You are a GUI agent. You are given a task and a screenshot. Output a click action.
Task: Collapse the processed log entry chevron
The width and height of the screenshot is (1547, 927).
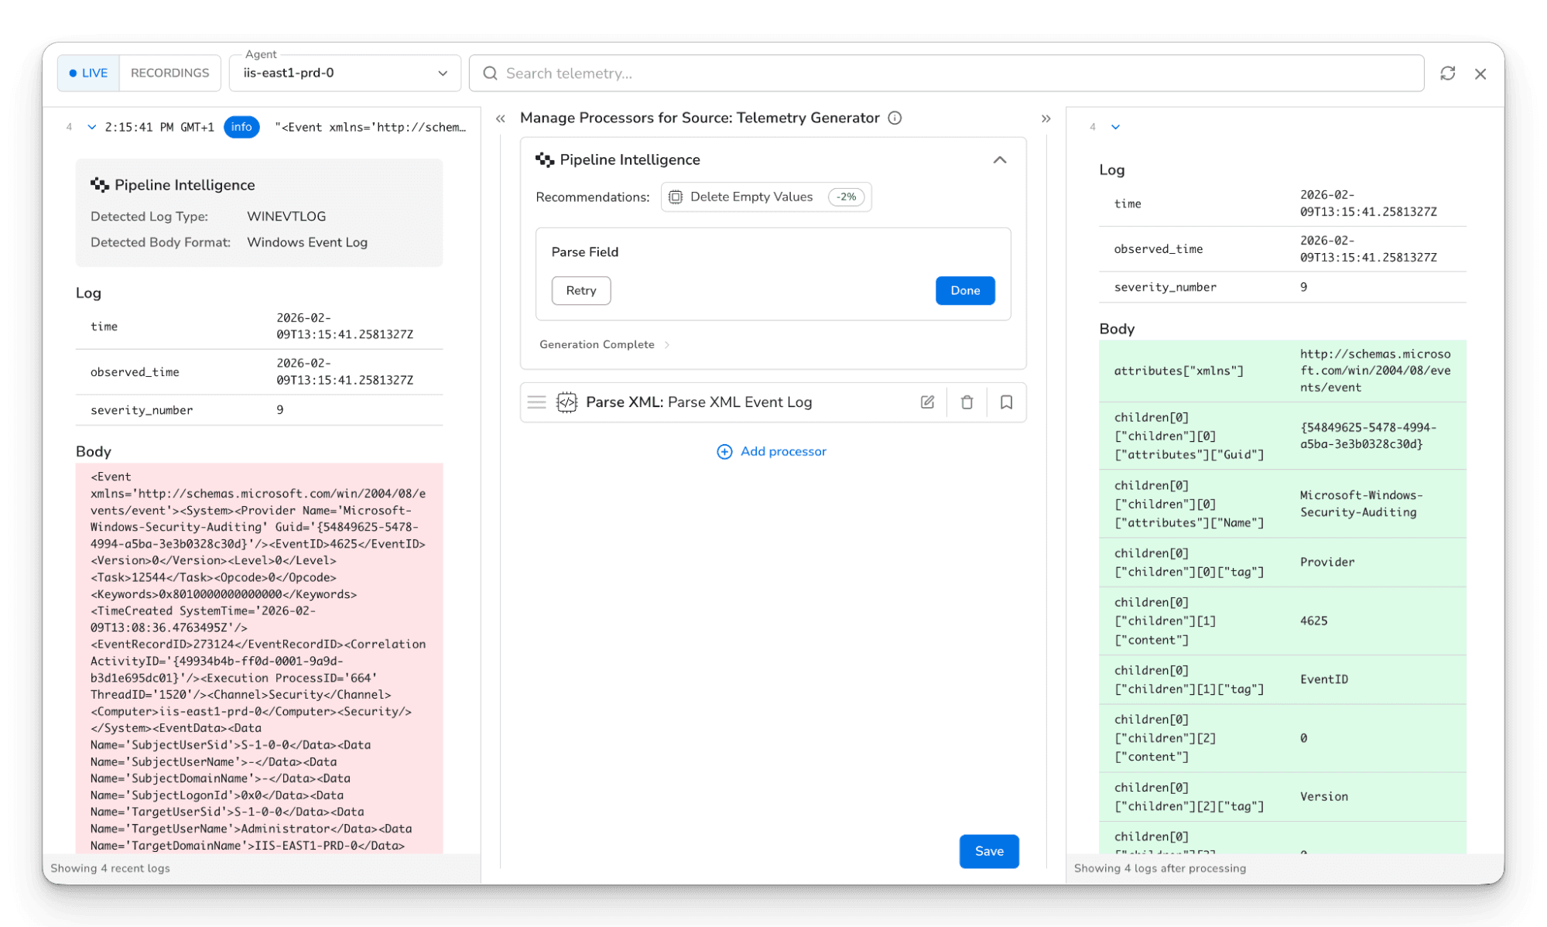point(1115,127)
